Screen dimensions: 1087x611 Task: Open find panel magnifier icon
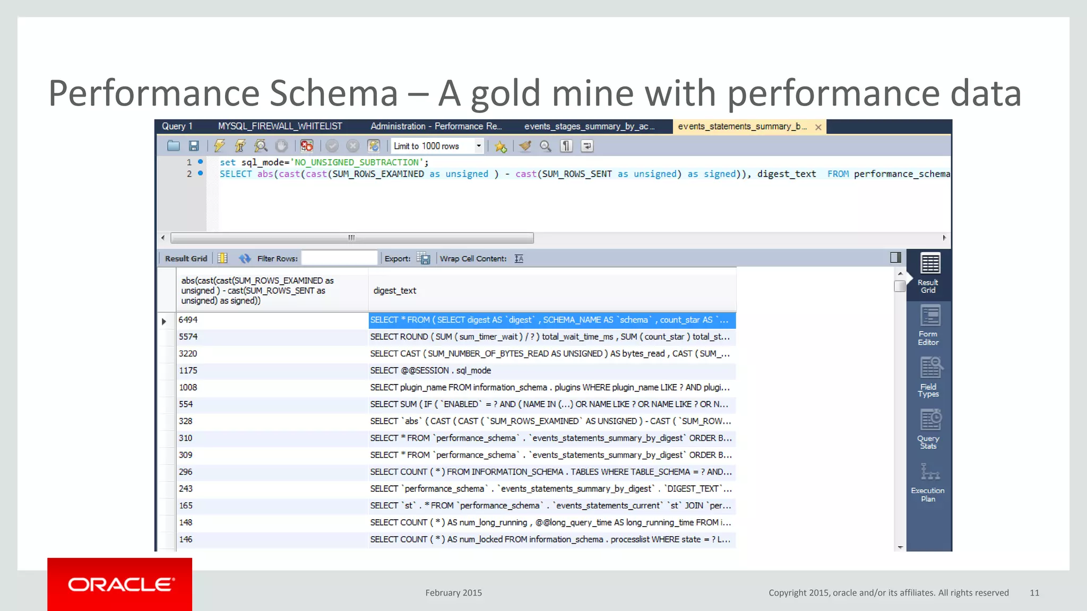coord(546,146)
